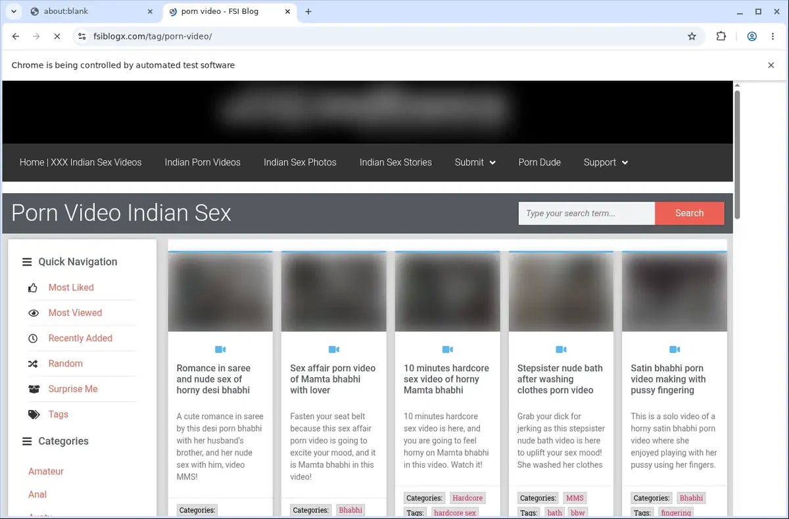Click the vertical page scrollbar
Viewport: 789px width, 519px height.
[737, 154]
